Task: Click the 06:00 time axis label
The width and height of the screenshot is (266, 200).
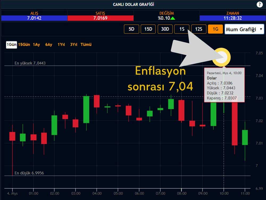Action: point(139,193)
